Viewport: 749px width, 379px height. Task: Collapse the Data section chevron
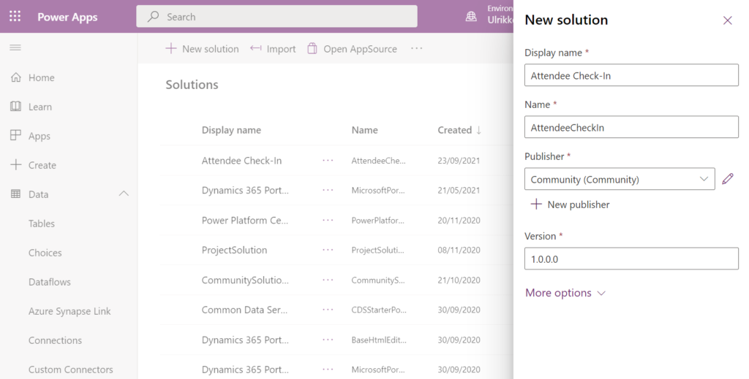click(124, 194)
